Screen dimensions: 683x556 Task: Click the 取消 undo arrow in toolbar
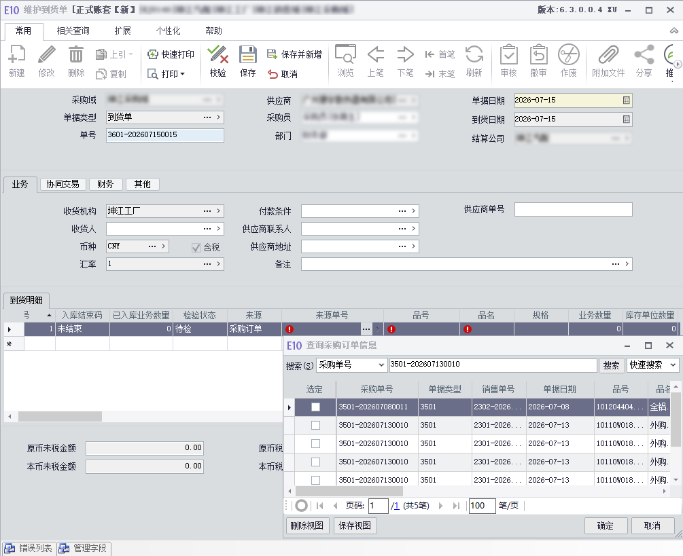(x=273, y=74)
